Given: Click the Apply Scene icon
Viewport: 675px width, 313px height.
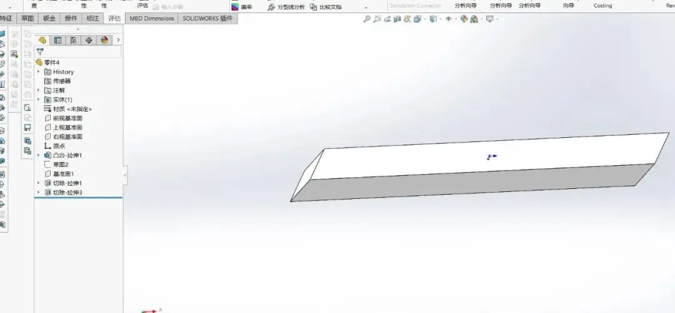Looking at the screenshot, I should coord(474,19).
